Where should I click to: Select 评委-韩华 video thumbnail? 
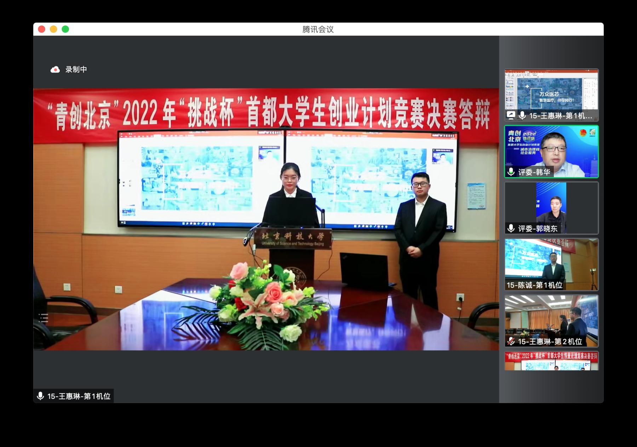click(551, 149)
